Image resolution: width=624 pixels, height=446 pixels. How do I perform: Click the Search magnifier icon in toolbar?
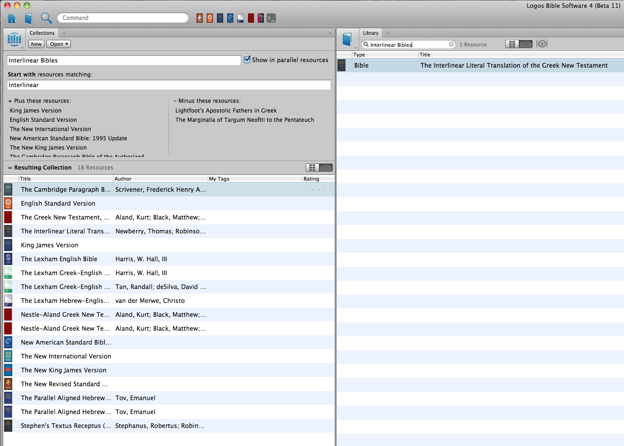coord(46,18)
